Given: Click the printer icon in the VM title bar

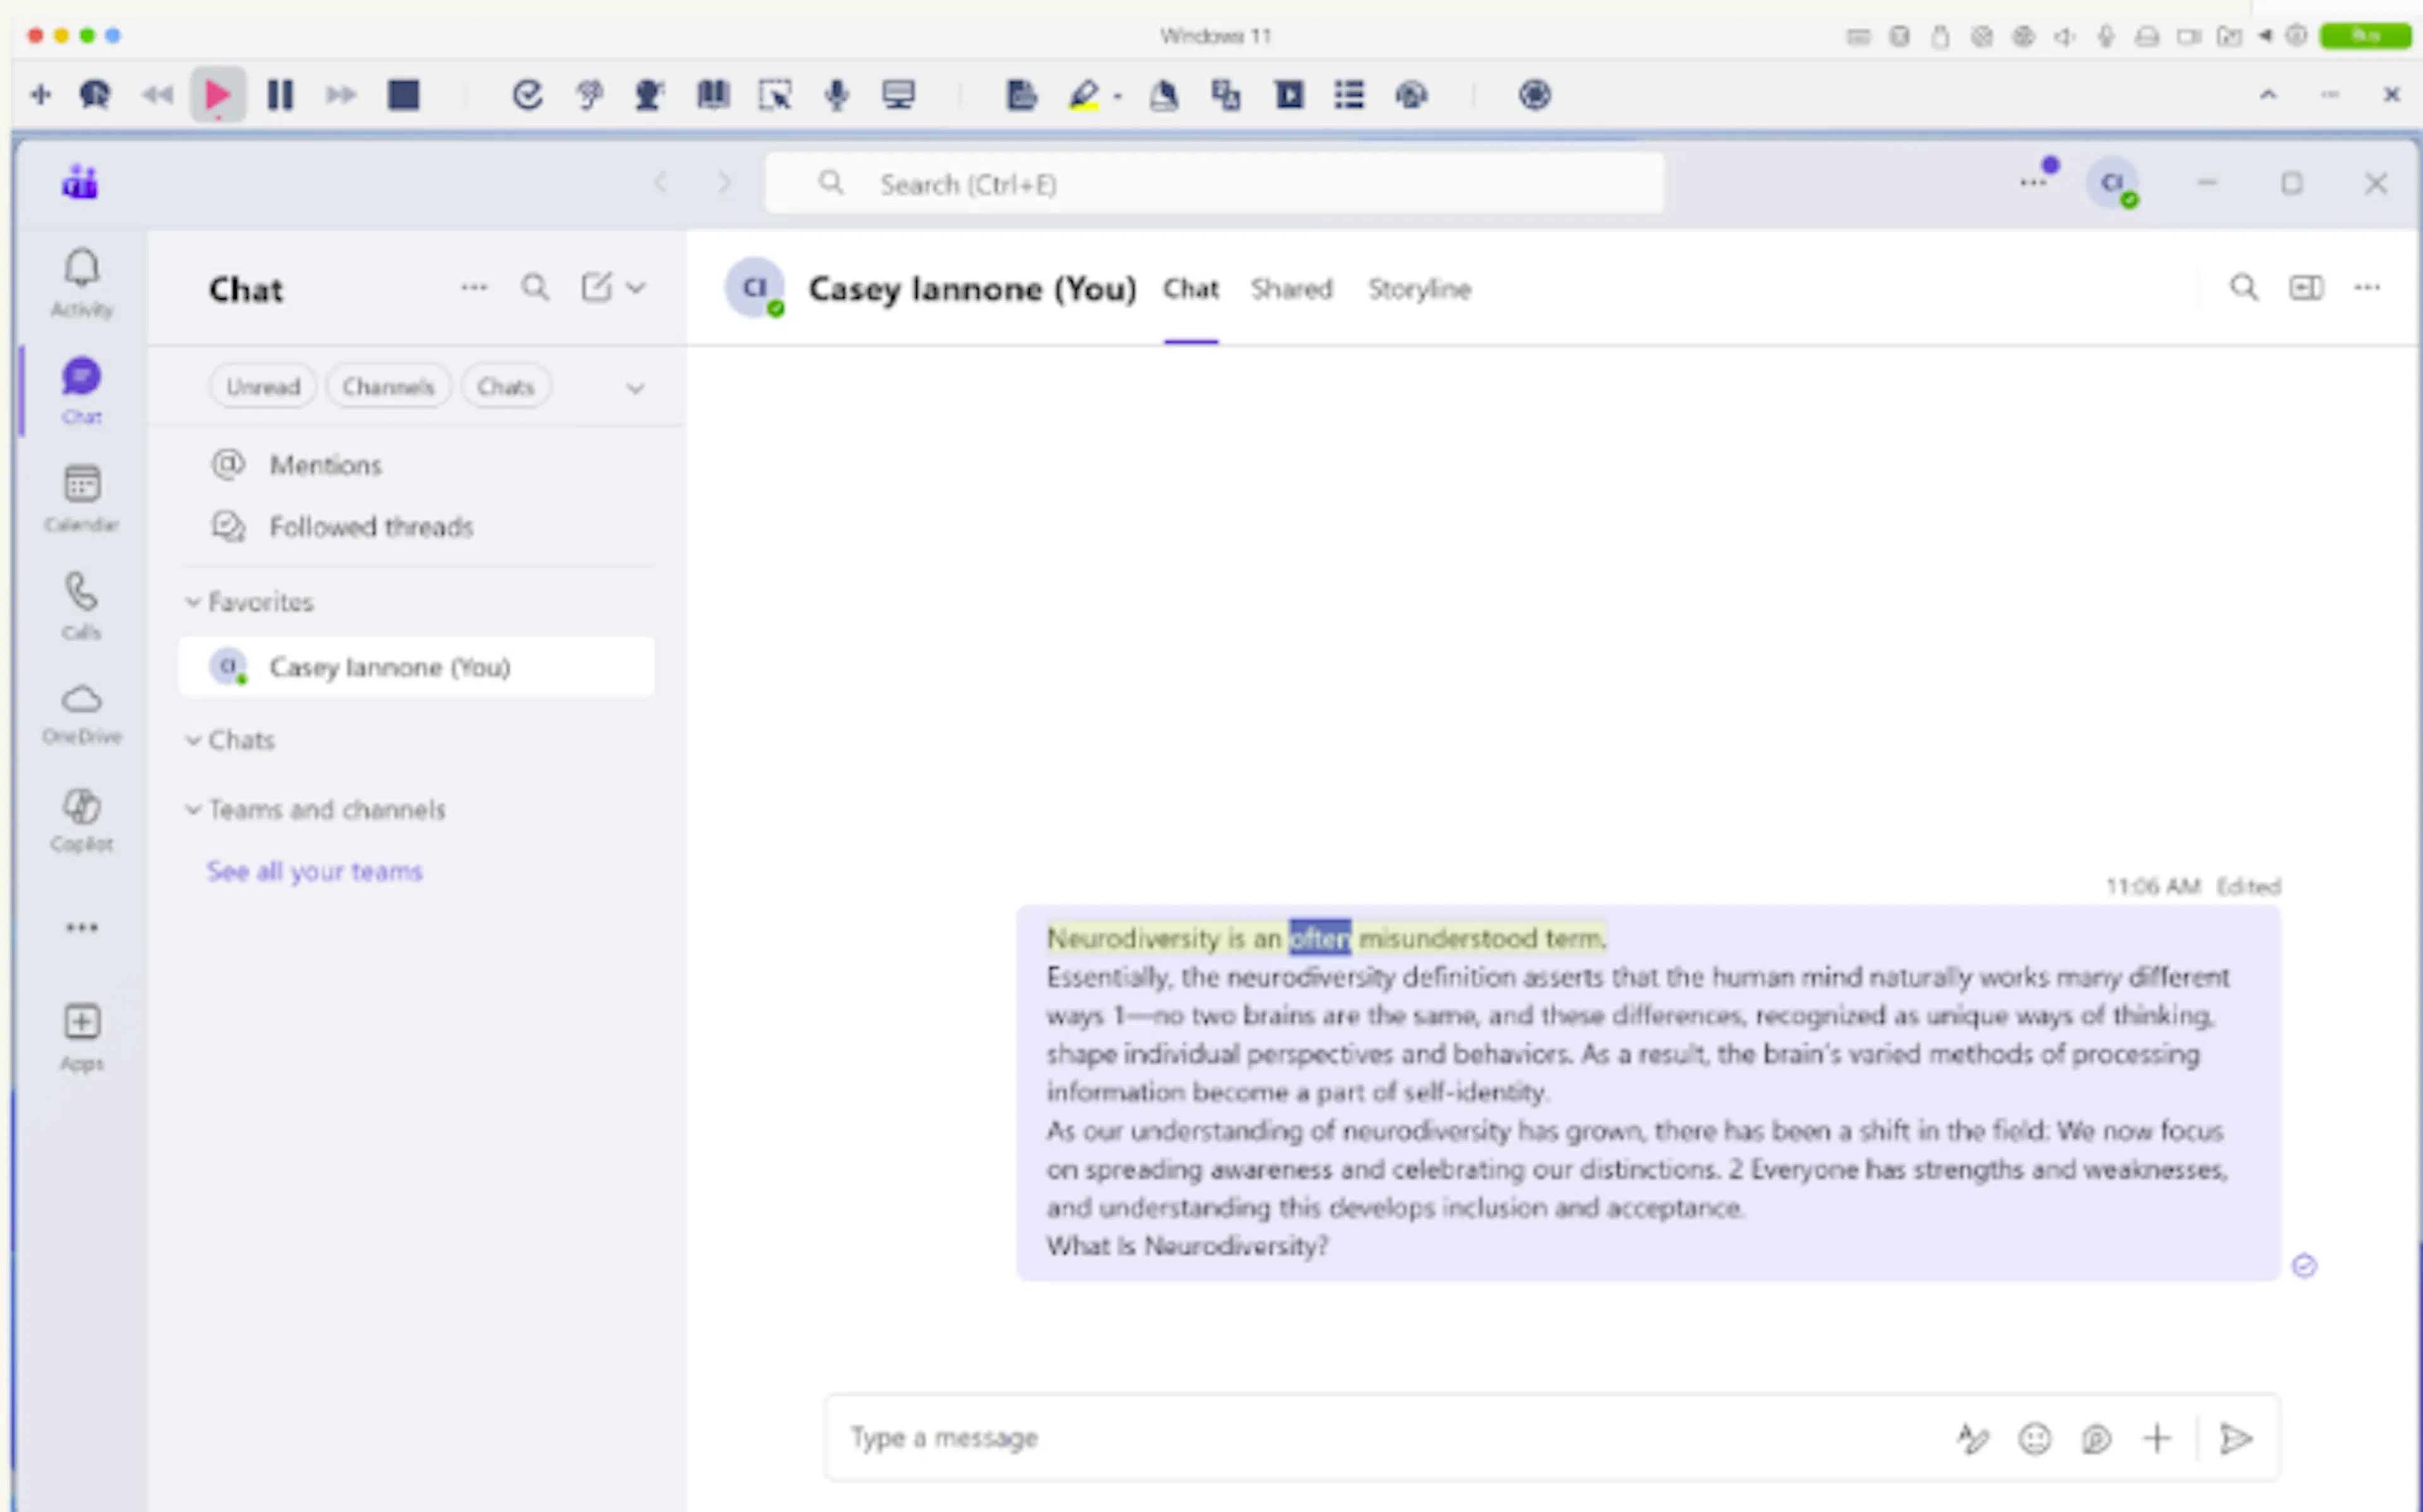Looking at the screenshot, I should tap(2146, 37).
